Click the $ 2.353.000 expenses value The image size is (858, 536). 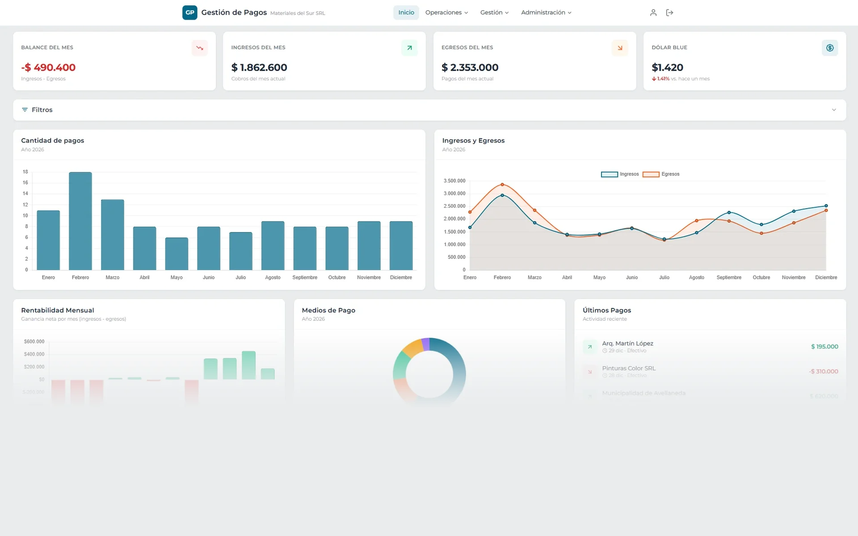[x=470, y=67]
